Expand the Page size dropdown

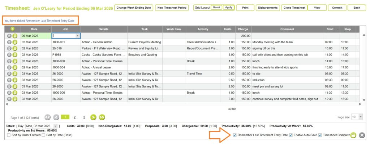tap(361, 117)
